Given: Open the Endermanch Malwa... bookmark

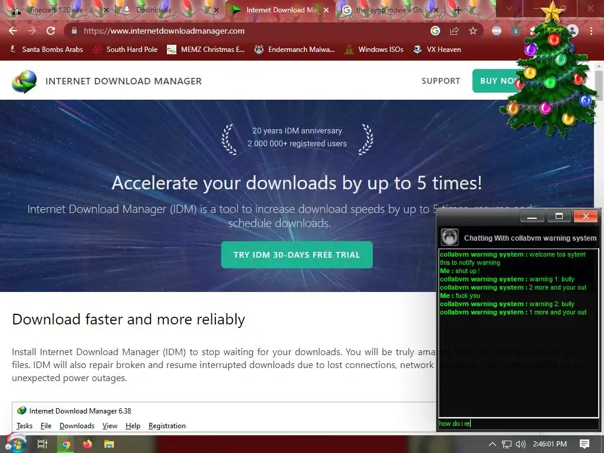Looking at the screenshot, I should coord(295,50).
